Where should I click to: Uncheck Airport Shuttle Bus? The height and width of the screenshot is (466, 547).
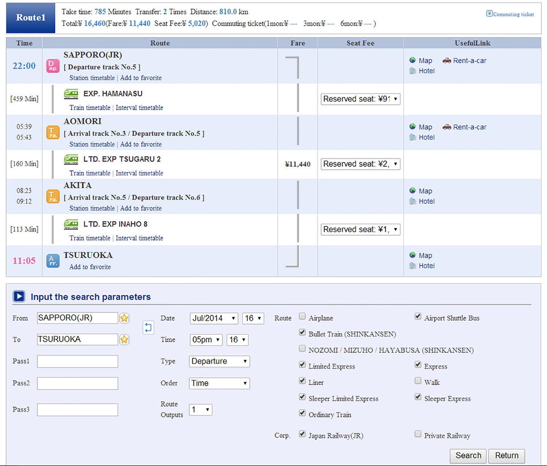coord(418,316)
